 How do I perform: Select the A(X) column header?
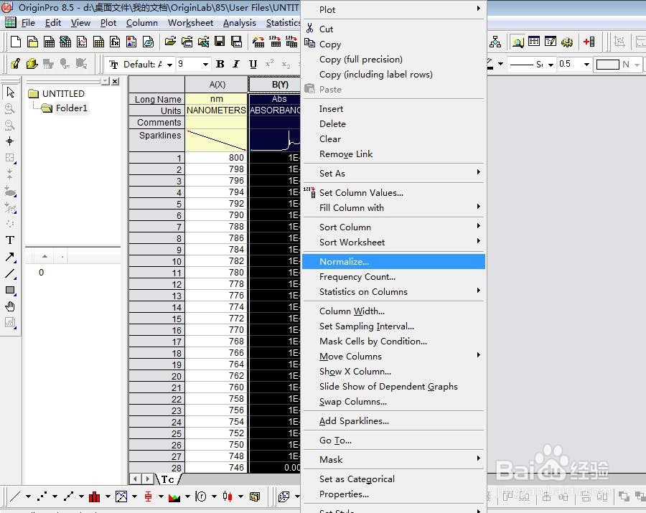(217, 85)
